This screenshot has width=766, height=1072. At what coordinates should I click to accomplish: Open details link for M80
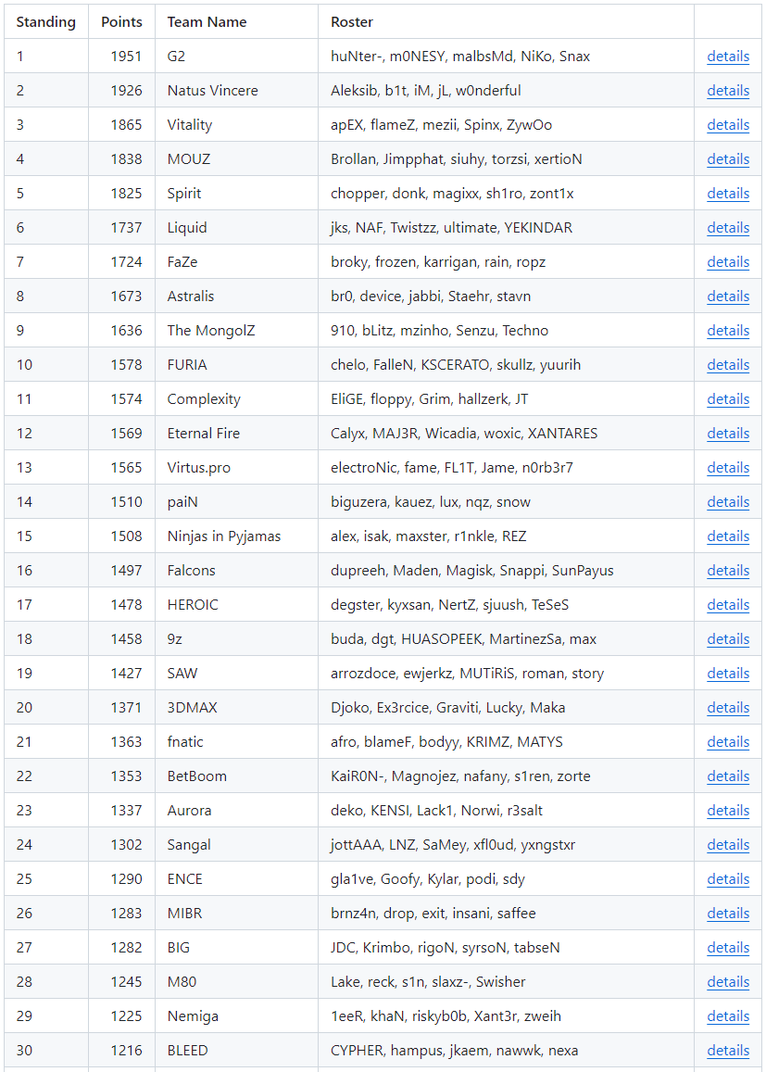point(728,982)
